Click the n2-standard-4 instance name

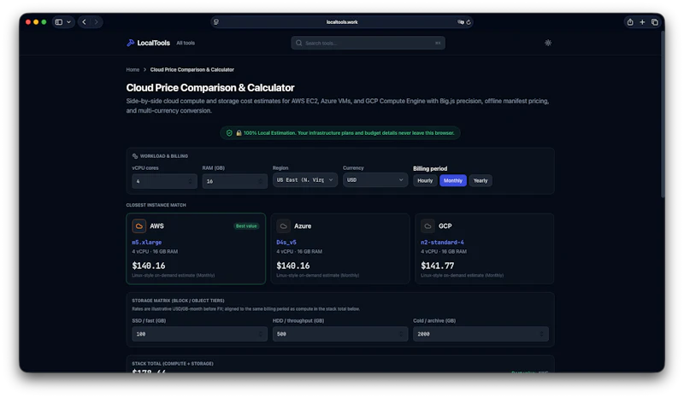[442, 243]
